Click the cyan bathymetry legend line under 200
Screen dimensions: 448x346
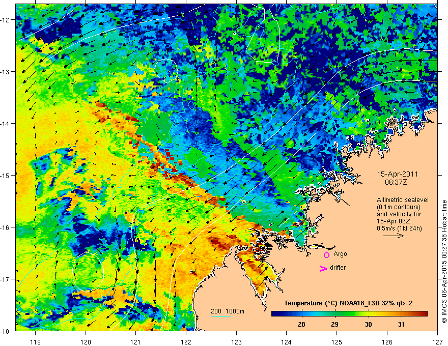point(220,316)
